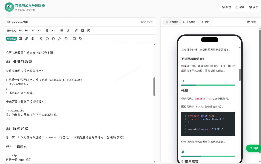Click the '不妨添加示例 H4' heading in the preview
This screenshot has height=164, width=261.
[192, 59]
